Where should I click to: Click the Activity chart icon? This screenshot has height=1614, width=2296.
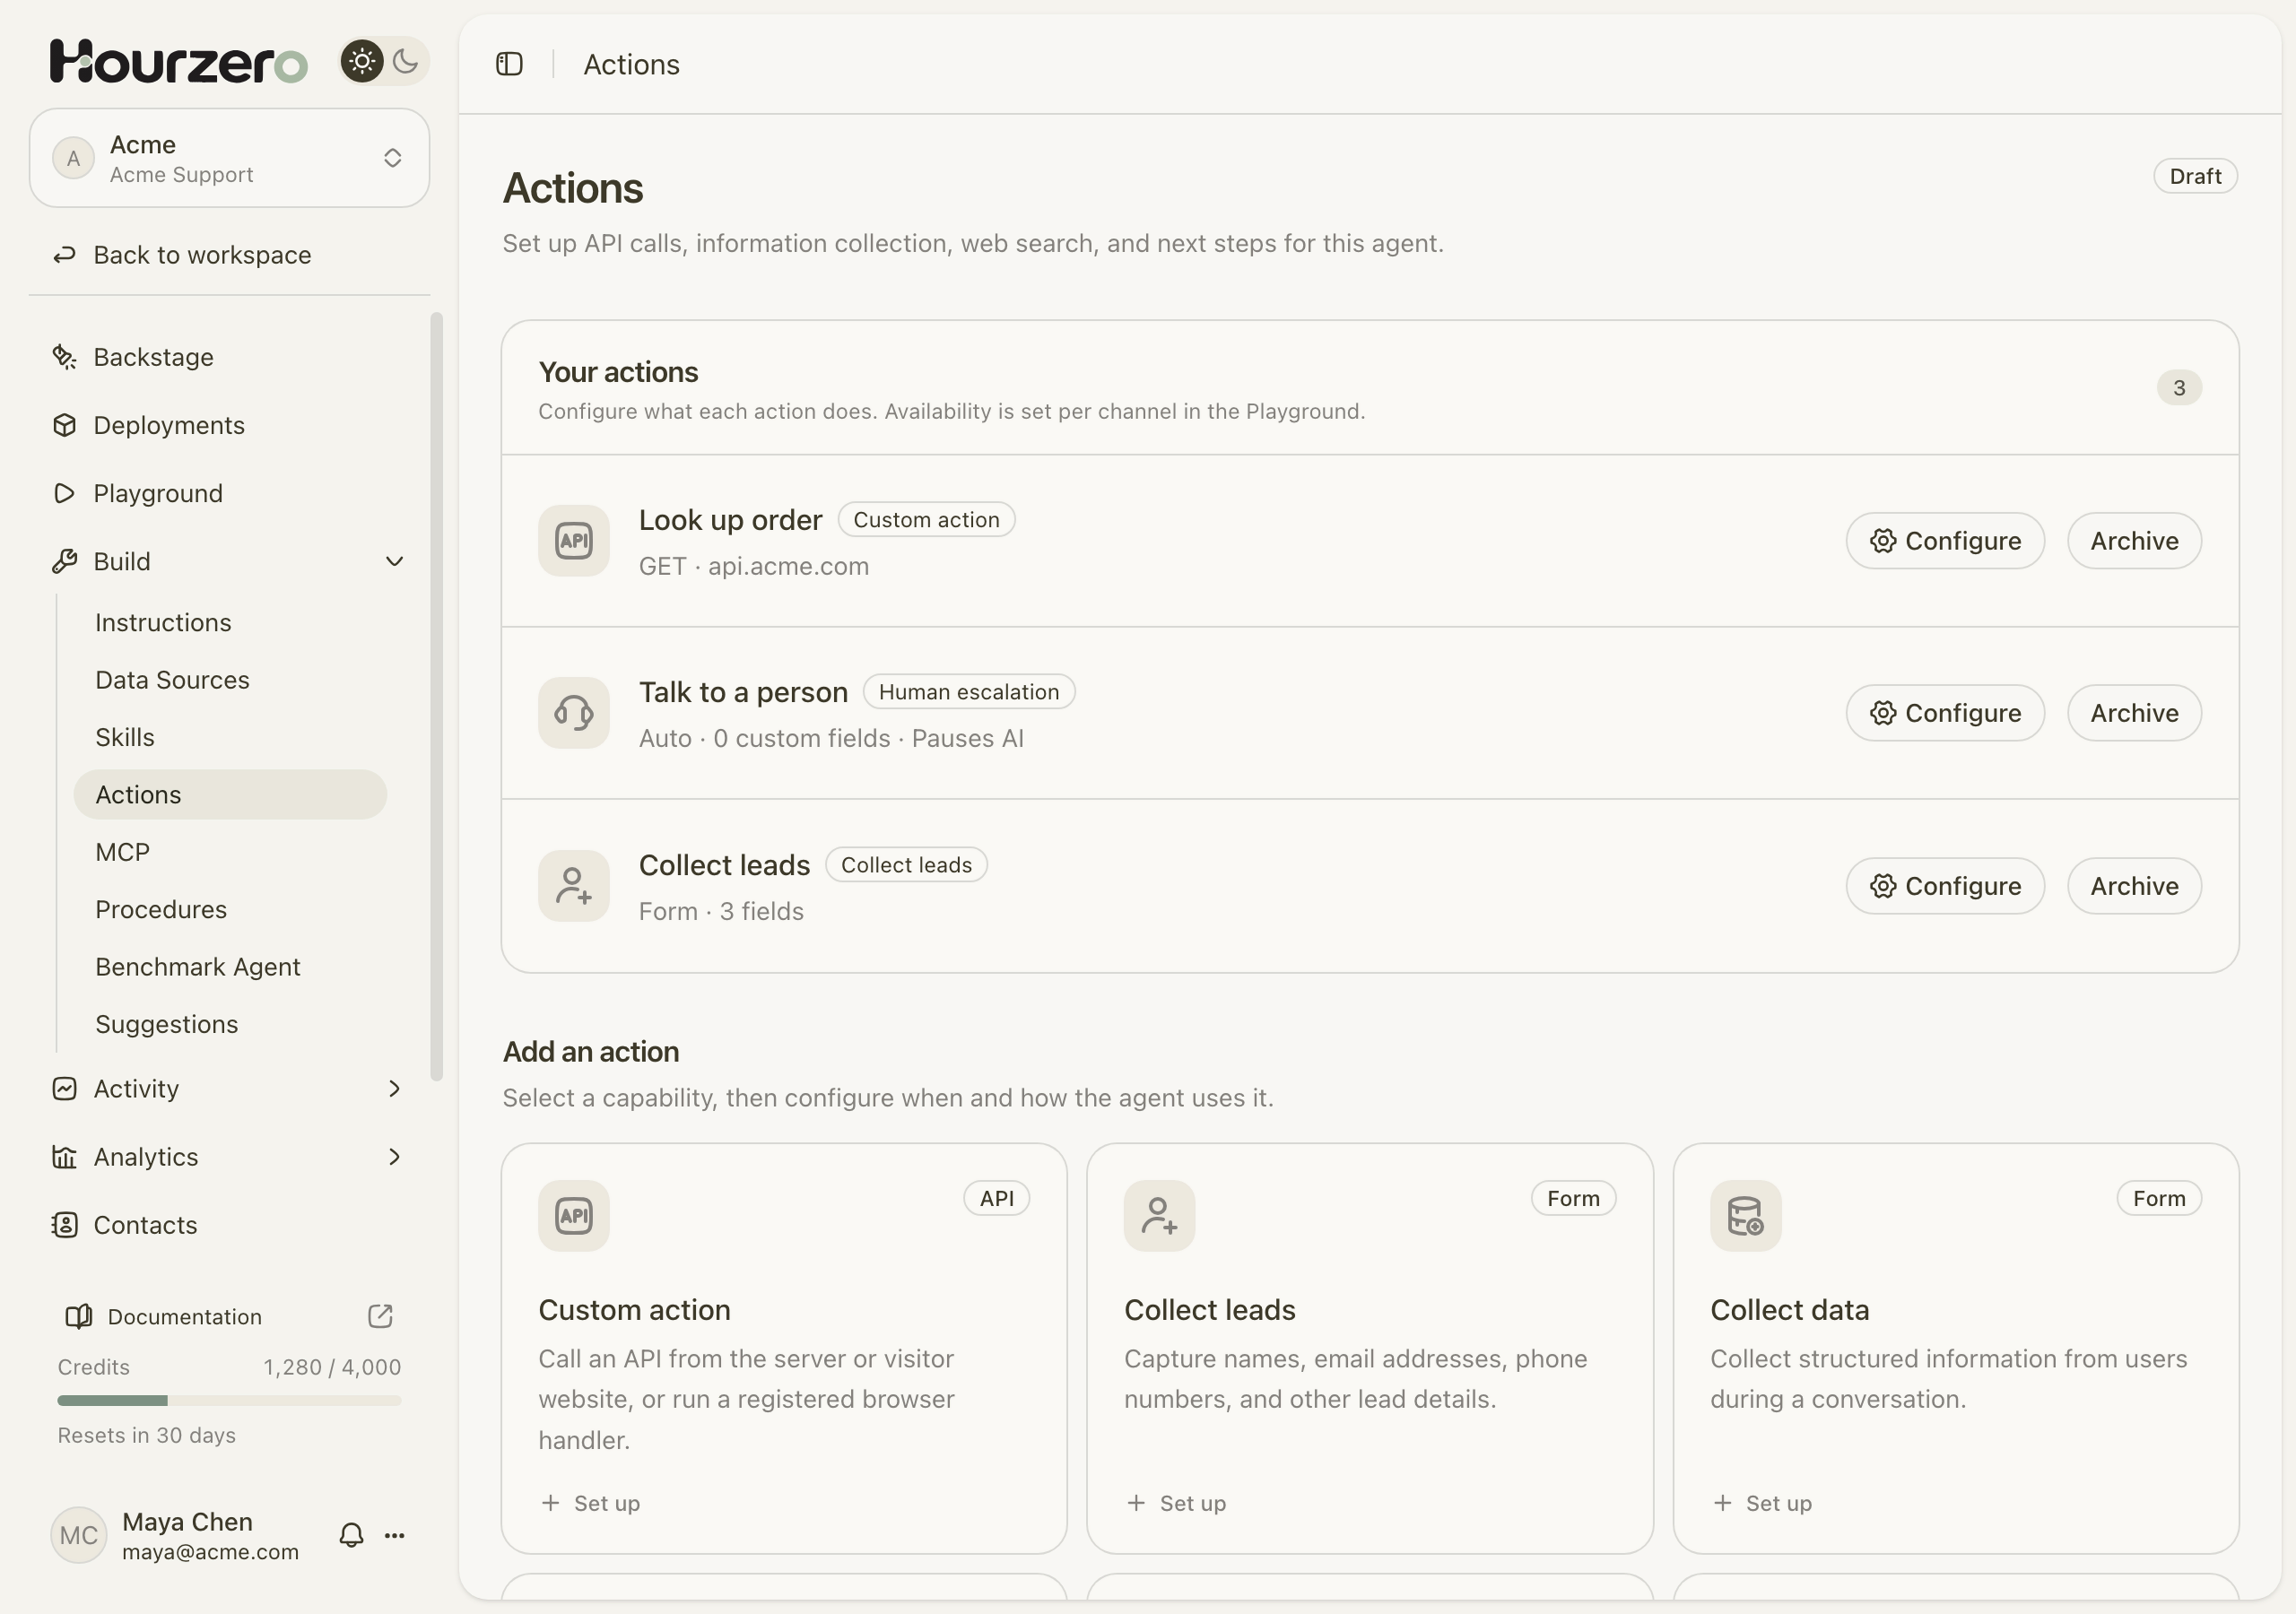click(x=64, y=1088)
